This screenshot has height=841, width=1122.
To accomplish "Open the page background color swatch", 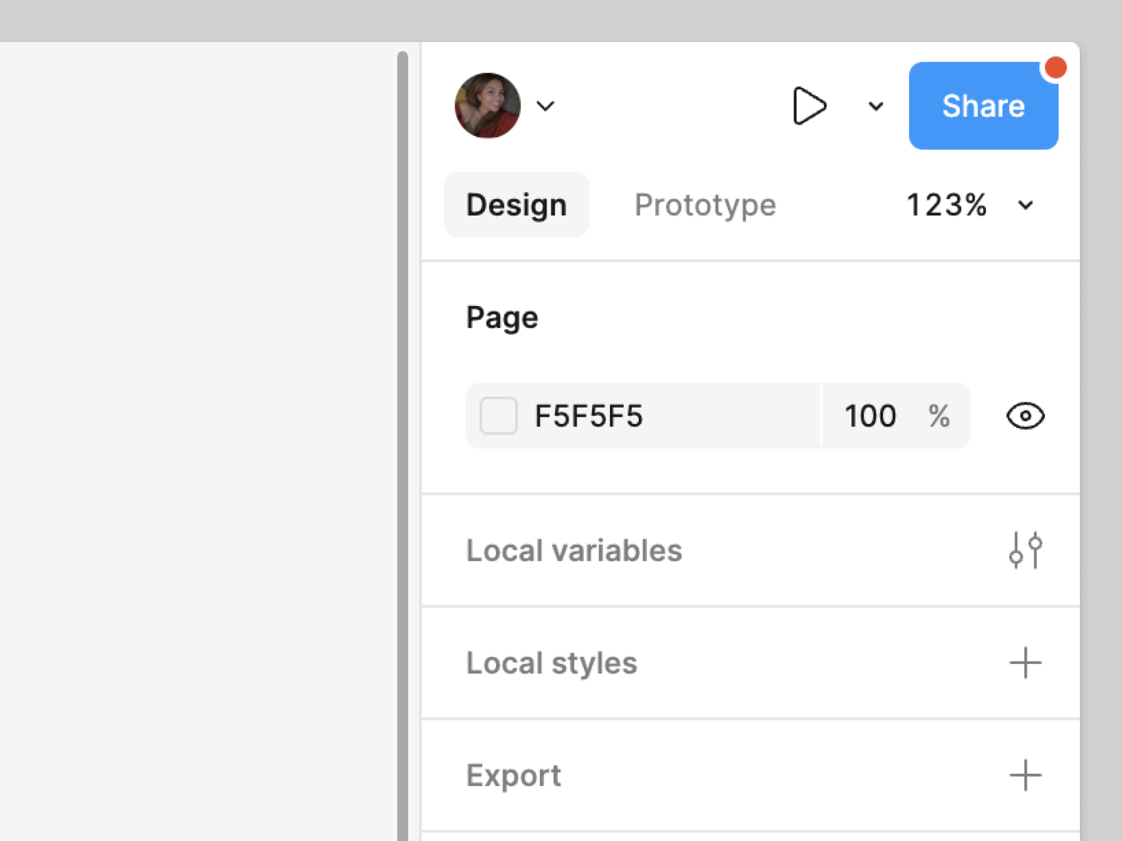I will tap(498, 416).
